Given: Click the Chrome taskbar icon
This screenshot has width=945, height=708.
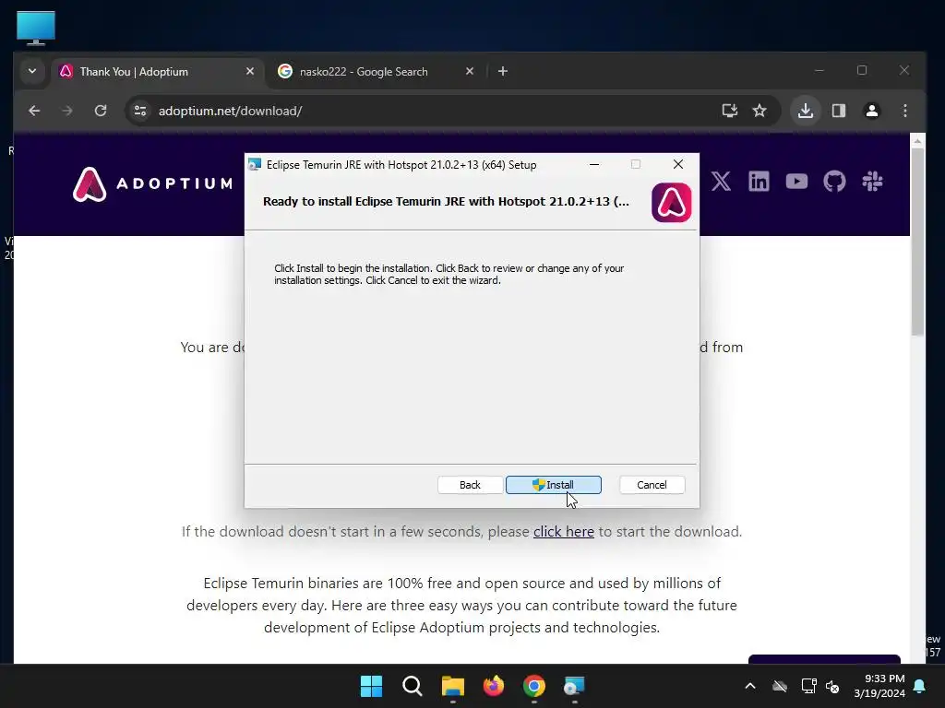Looking at the screenshot, I should click(534, 686).
